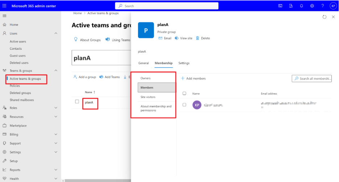
Task: Click the notifications bell icon
Action: 301,6
